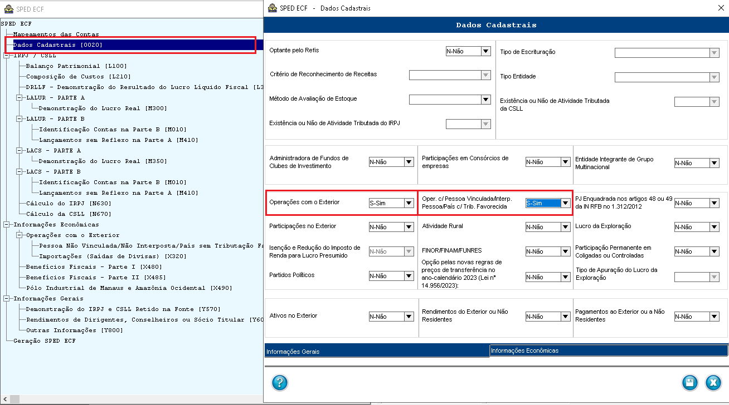Open Ativos no Exterior dropdown

coord(409,317)
